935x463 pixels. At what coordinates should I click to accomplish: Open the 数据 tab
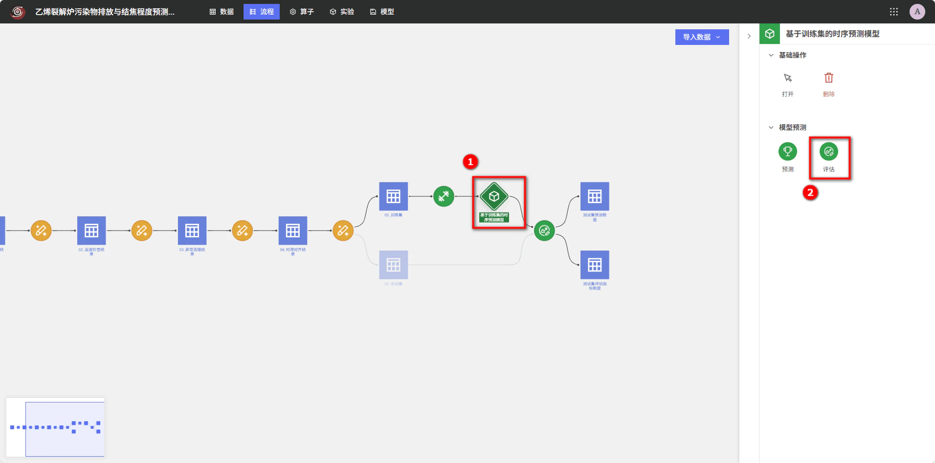tap(222, 12)
